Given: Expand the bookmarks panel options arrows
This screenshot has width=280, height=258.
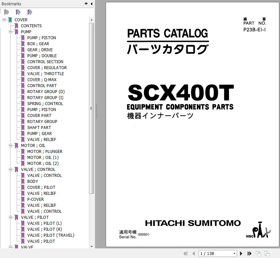Looking at the screenshot, I should click(86, 4).
